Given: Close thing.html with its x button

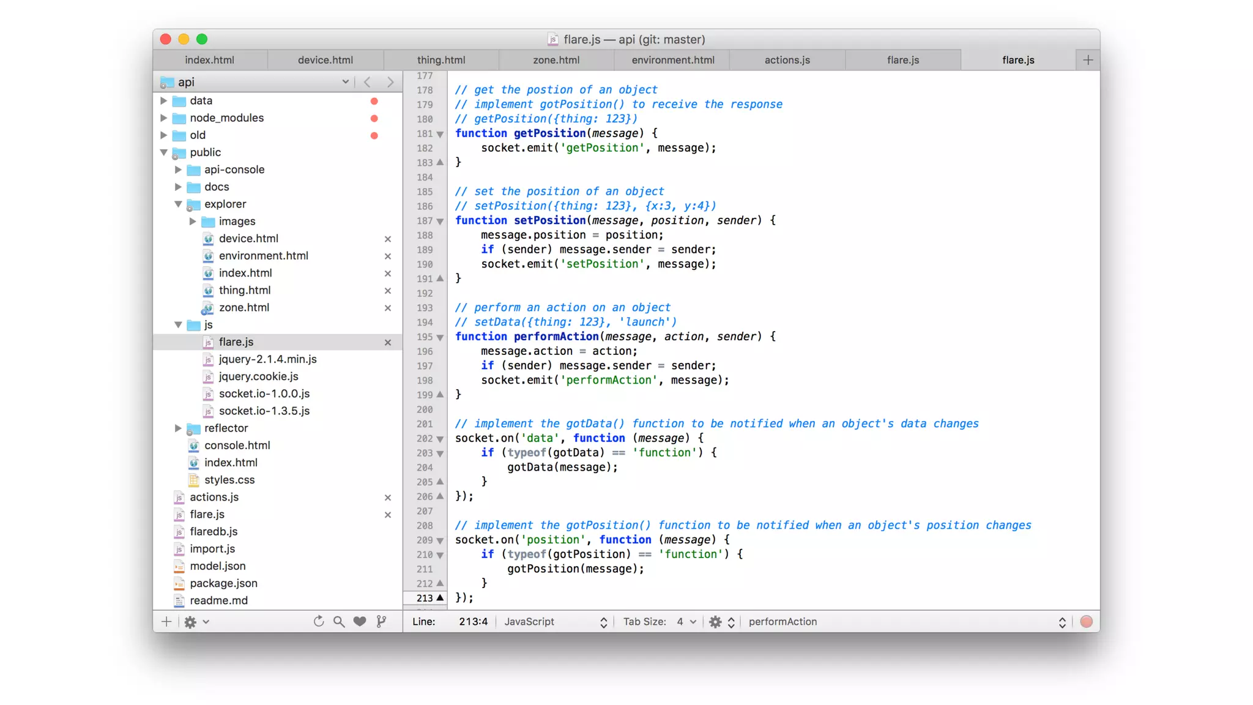Looking at the screenshot, I should pos(387,291).
